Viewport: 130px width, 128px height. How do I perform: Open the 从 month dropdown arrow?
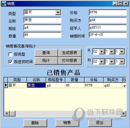click(x=112, y=52)
